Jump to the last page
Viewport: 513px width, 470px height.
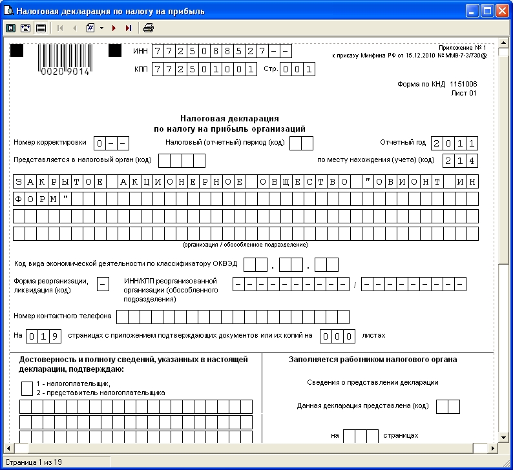pos(129,28)
